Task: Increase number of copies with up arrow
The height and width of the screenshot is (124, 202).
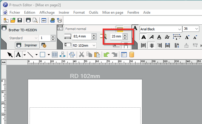Action: pyautogui.click(x=53, y=37)
